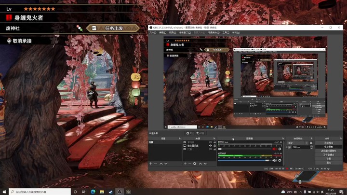
Task: Open source properties gear in Sources dock
Action: click(x=195, y=164)
